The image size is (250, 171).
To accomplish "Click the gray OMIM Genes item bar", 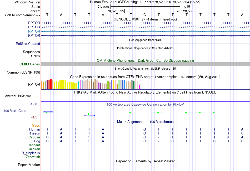I will point(145,64).
